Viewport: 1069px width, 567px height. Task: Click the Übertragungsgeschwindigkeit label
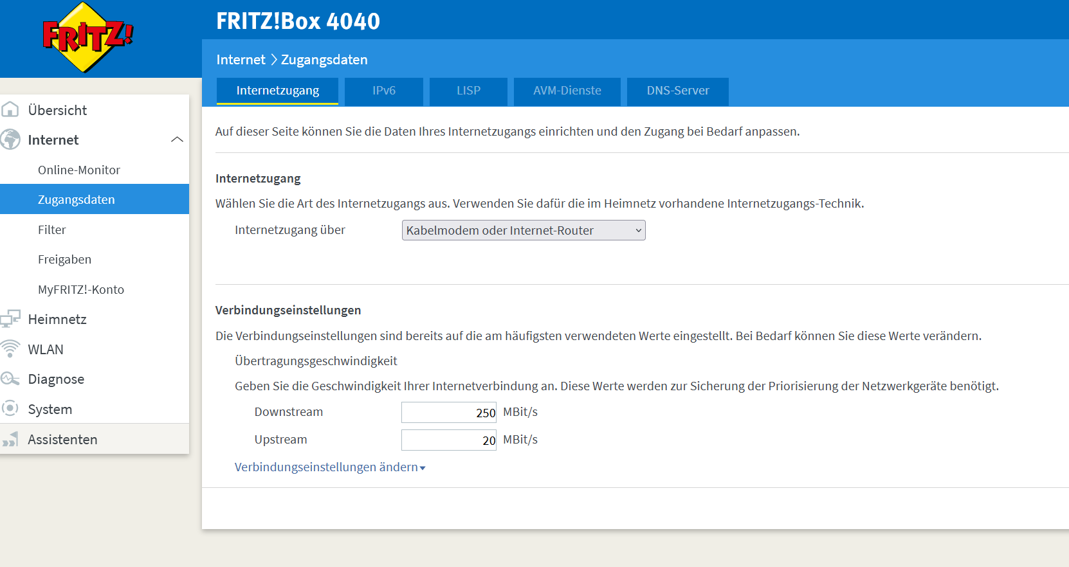point(316,361)
